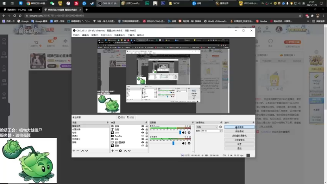Open scene transition properties gear
The height and width of the screenshot is (184, 327).
coord(220,127)
